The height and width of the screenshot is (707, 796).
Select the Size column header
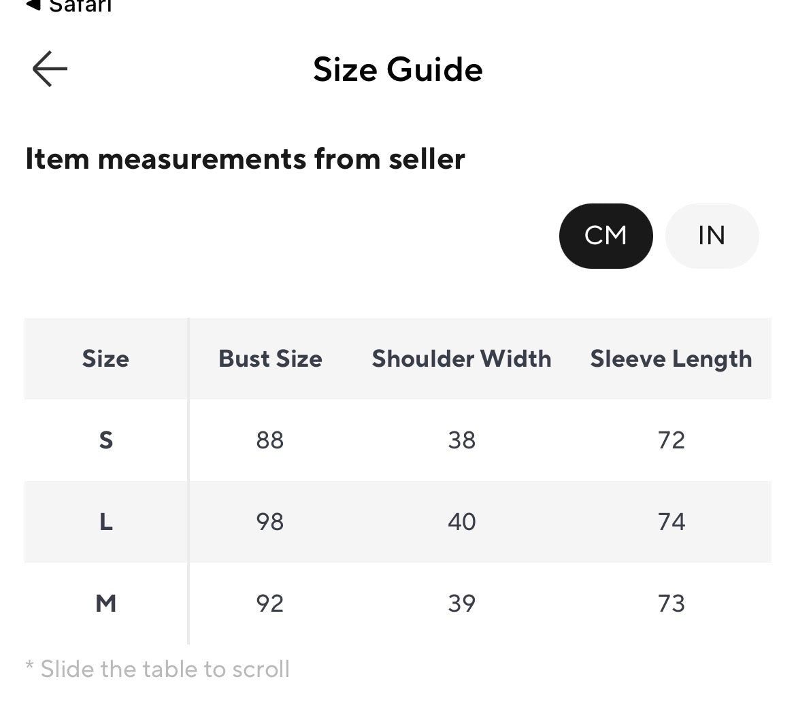coord(105,359)
